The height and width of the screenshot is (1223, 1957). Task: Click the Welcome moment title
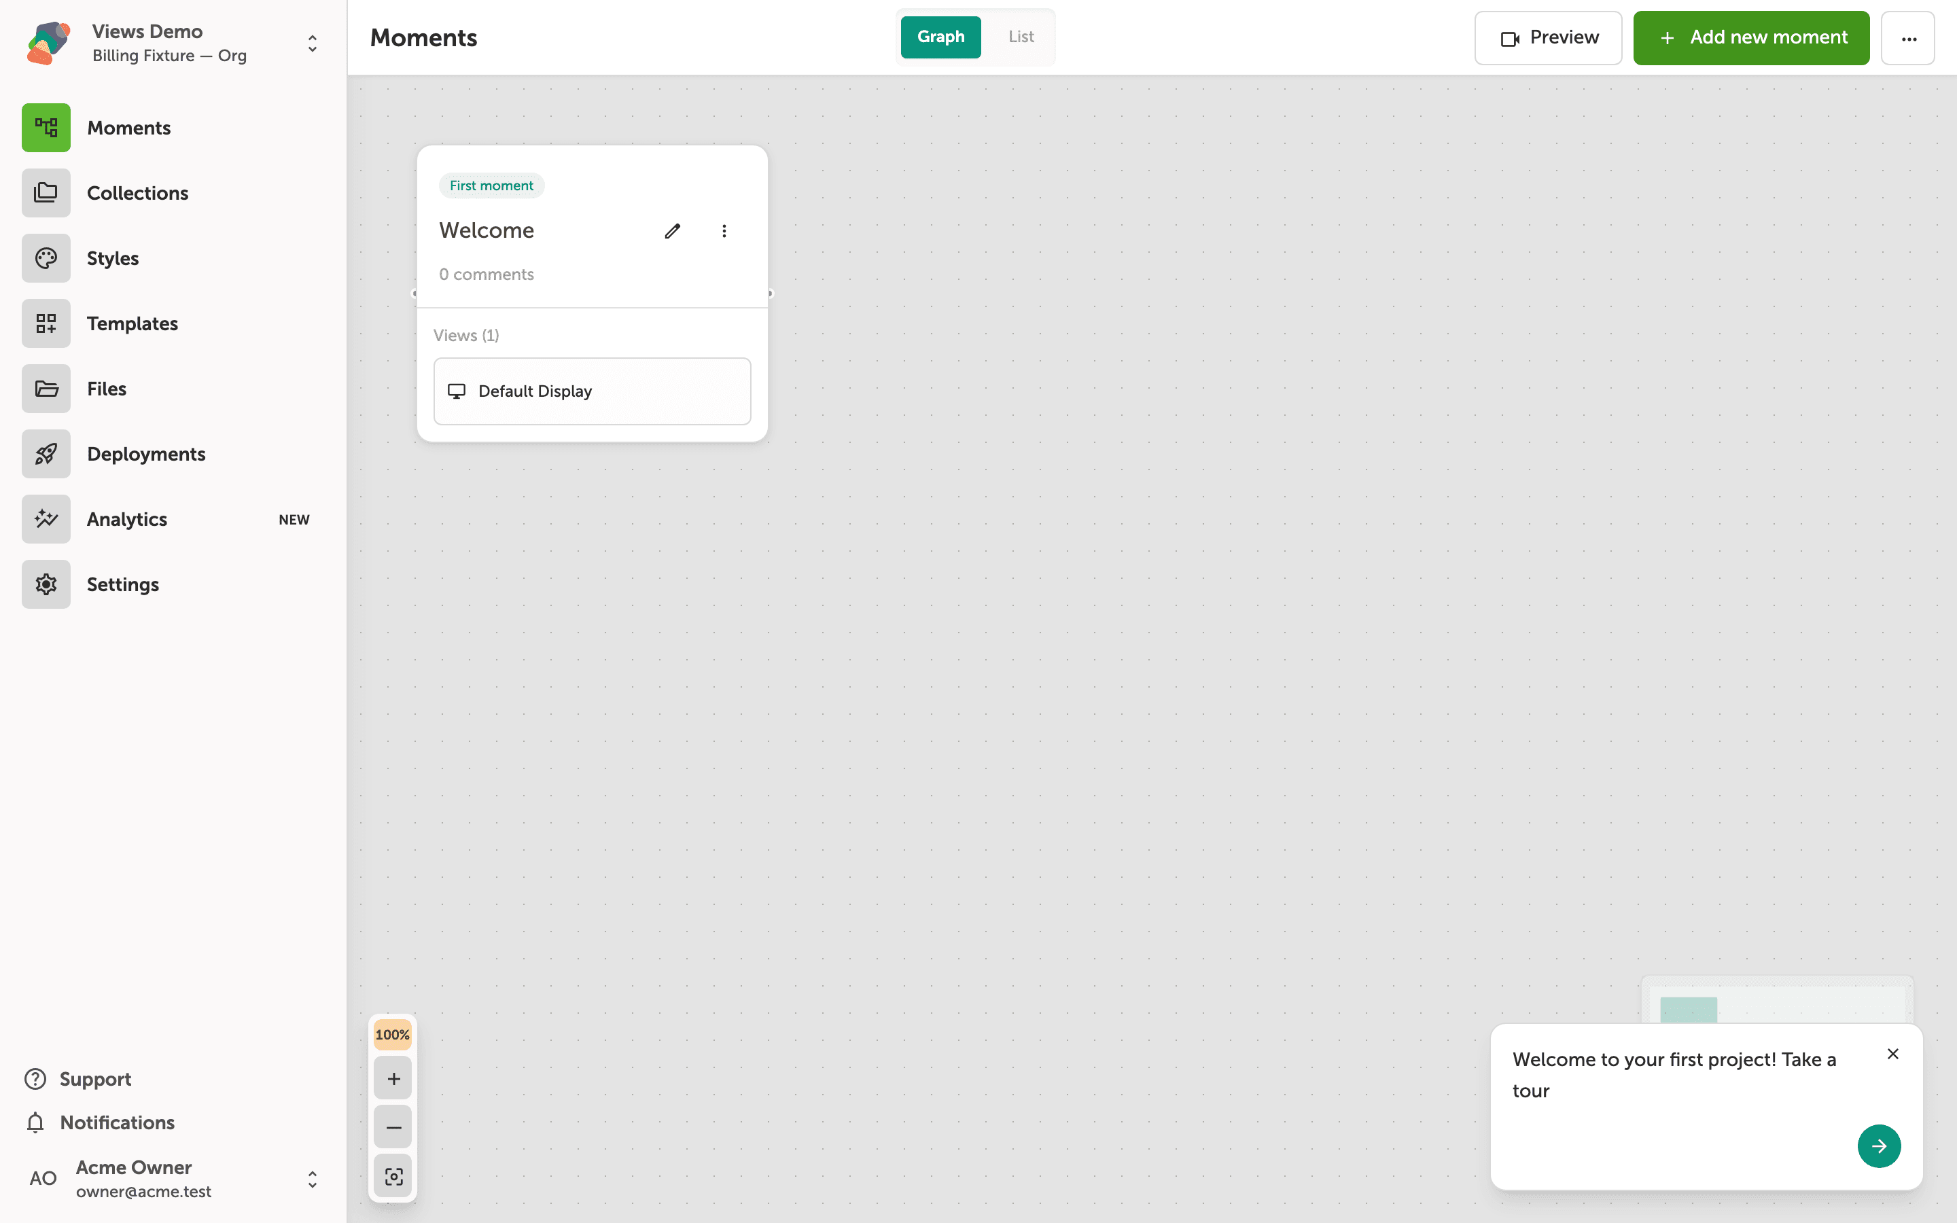click(486, 230)
